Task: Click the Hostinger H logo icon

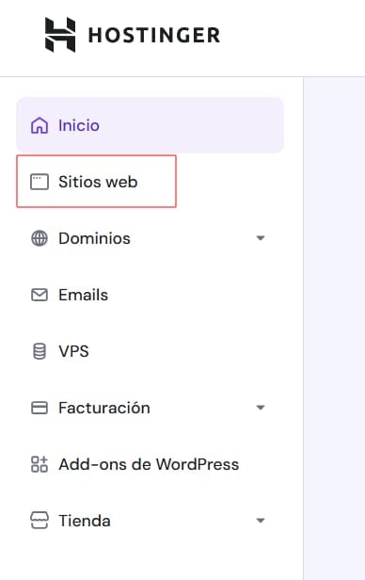Action: coord(60,35)
